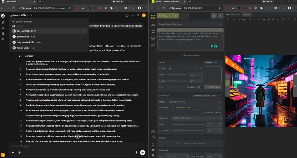
Task: Click the microphone icon in message box
Action: tap(137, 152)
